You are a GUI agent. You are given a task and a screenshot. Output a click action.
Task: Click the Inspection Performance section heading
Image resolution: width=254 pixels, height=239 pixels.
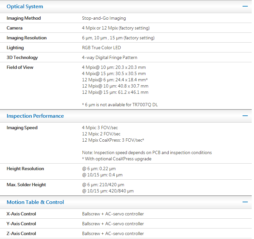coord(35,116)
